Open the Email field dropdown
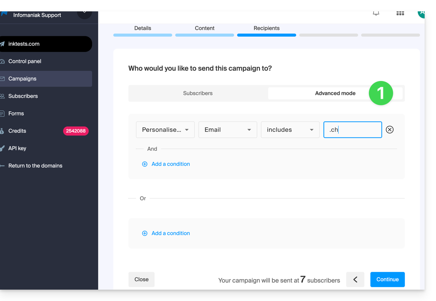436x301 pixels. pyautogui.click(x=228, y=129)
